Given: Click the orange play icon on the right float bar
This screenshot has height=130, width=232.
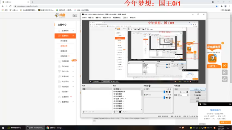Looking at the screenshot, I should click(x=225, y=65).
